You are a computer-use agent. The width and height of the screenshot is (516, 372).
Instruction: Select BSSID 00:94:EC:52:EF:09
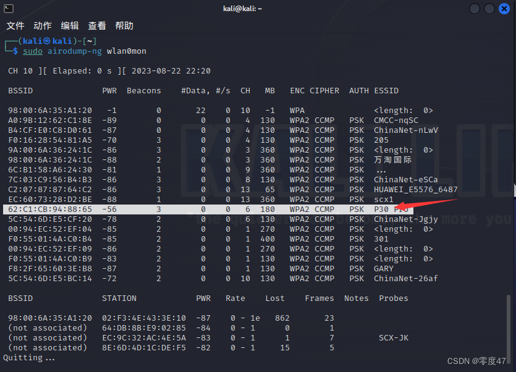coord(50,248)
